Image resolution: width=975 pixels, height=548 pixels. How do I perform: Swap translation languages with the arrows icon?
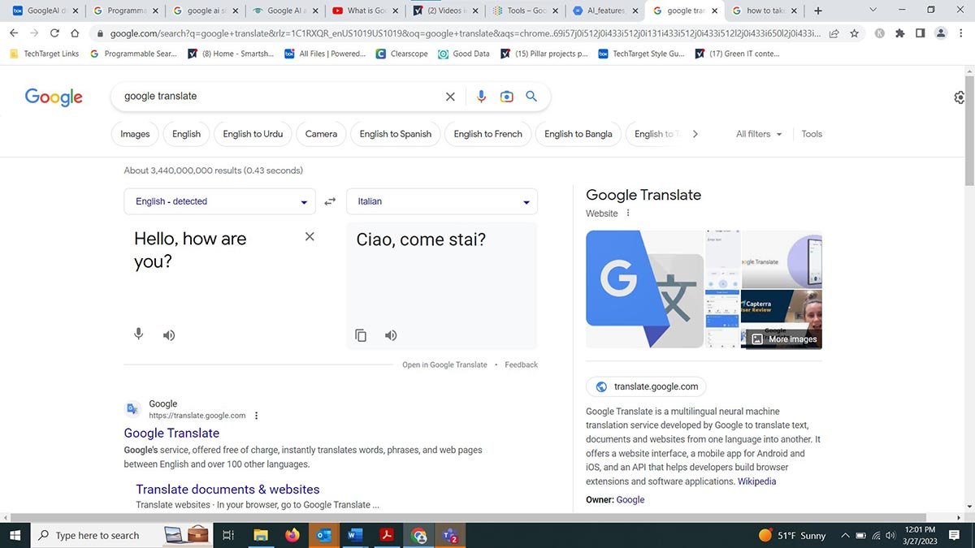tap(330, 201)
